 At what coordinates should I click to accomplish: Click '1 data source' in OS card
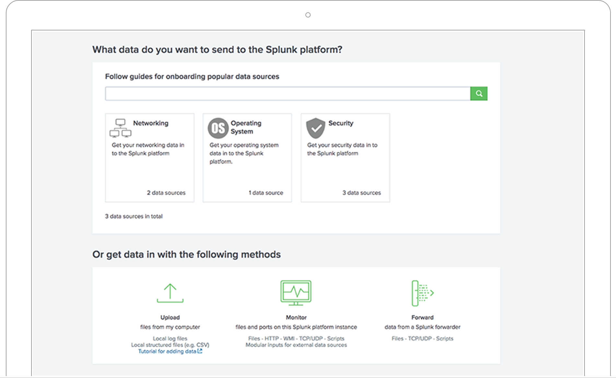click(x=266, y=193)
